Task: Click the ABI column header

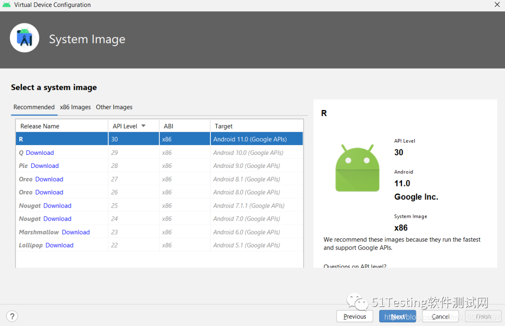Action: coord(185,126)
